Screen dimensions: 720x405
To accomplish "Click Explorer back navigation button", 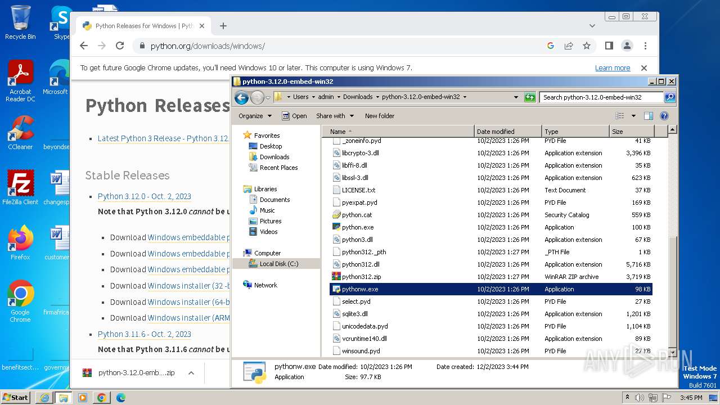I will click(x=241, y=97).
